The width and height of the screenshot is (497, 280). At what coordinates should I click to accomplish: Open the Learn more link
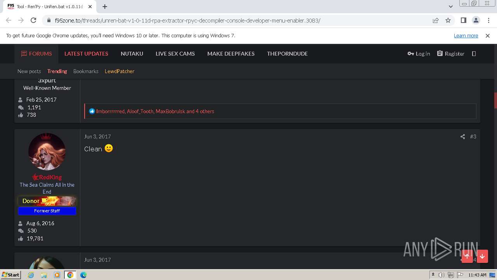(466, 35)
